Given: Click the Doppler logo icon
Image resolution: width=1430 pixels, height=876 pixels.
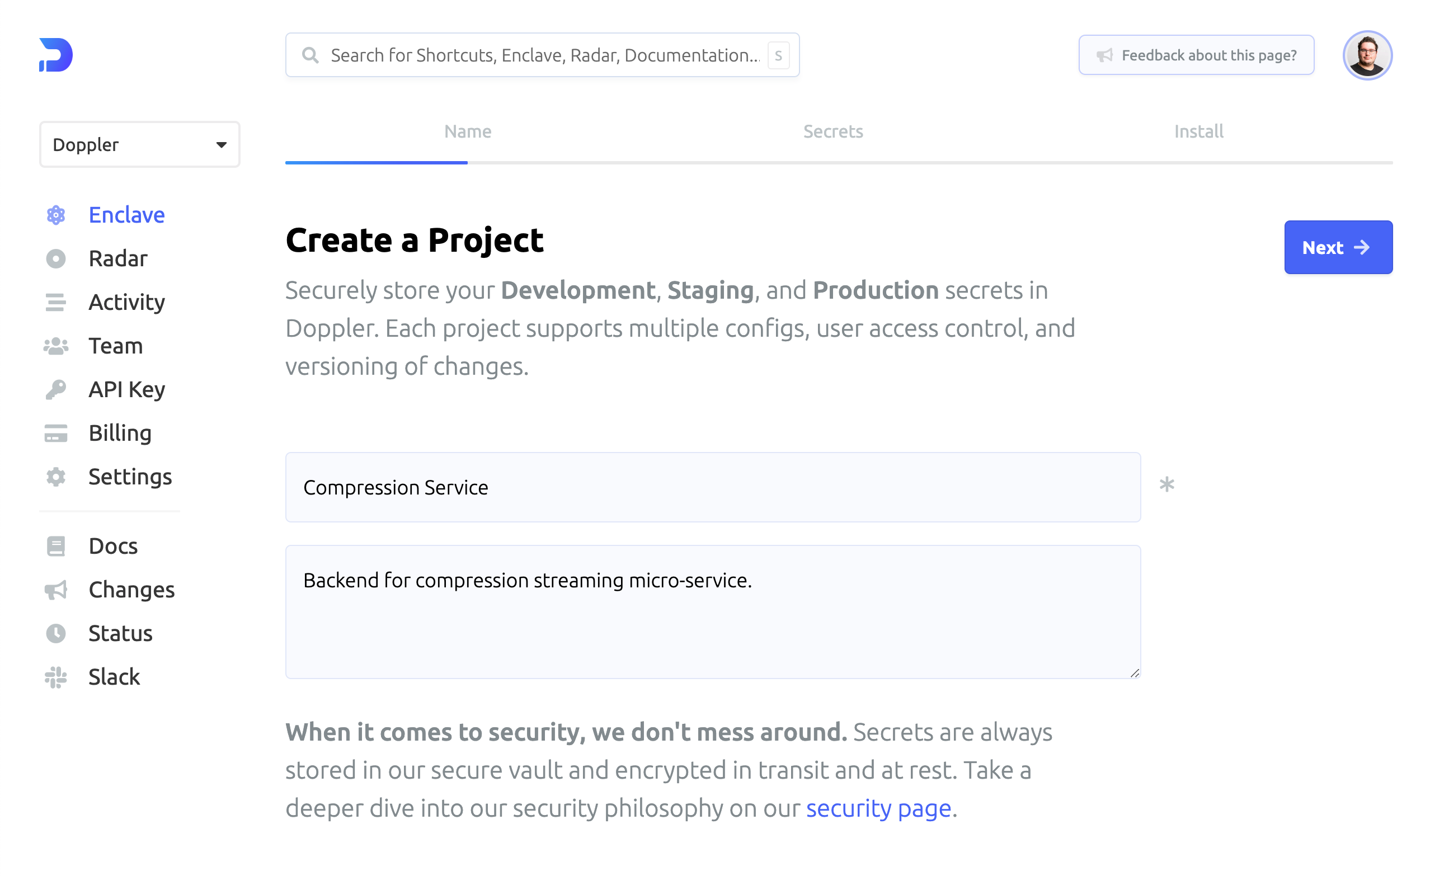Looking at the screenshot, I should click(56, 55).
